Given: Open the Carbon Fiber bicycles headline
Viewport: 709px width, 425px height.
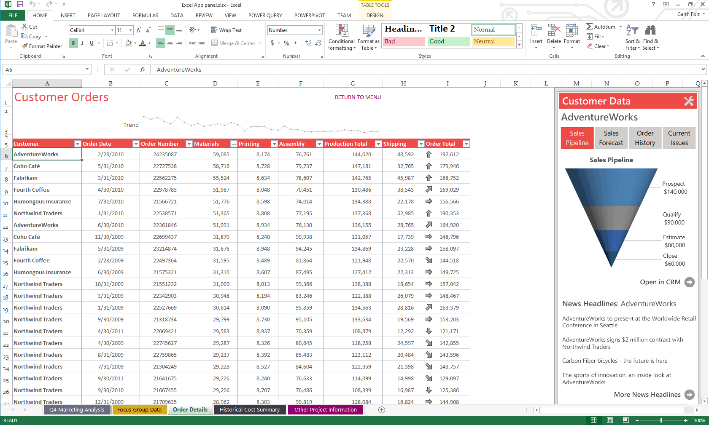Looking at the screenshot, I should coord(615,361).
